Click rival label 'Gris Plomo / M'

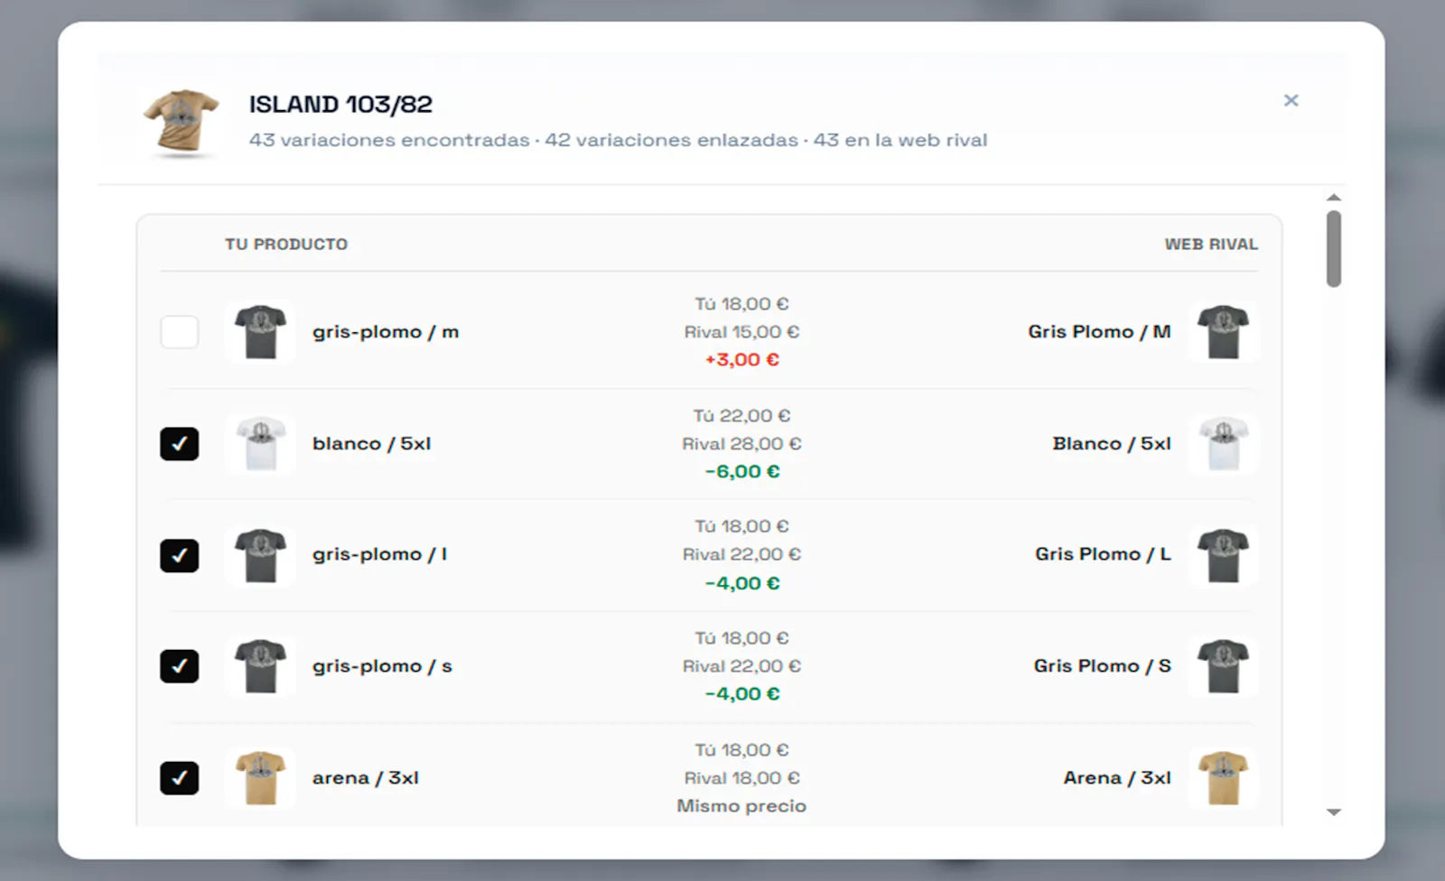point(1099,332)
